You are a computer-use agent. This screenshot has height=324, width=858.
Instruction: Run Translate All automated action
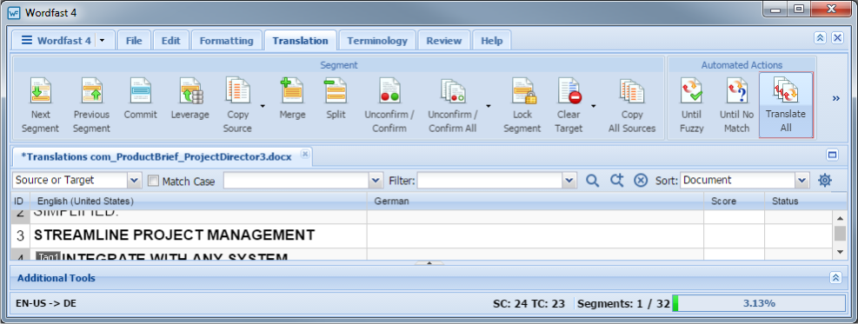pyautogui.click(x=786, y=105)
